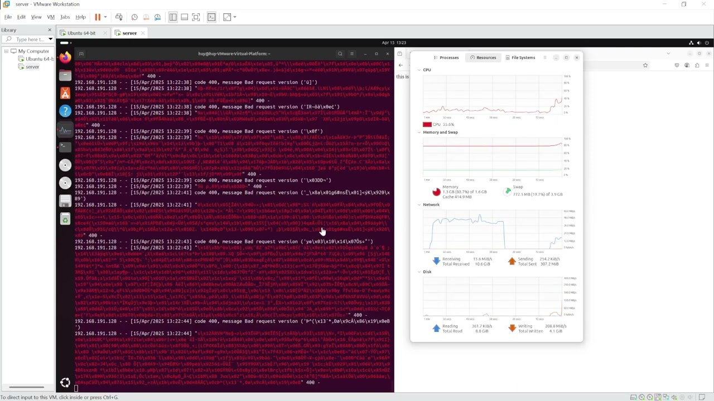Click the red CPU color swatch
Image resolution: width=714 pixels, height=401 pixels.
point(427,125)
